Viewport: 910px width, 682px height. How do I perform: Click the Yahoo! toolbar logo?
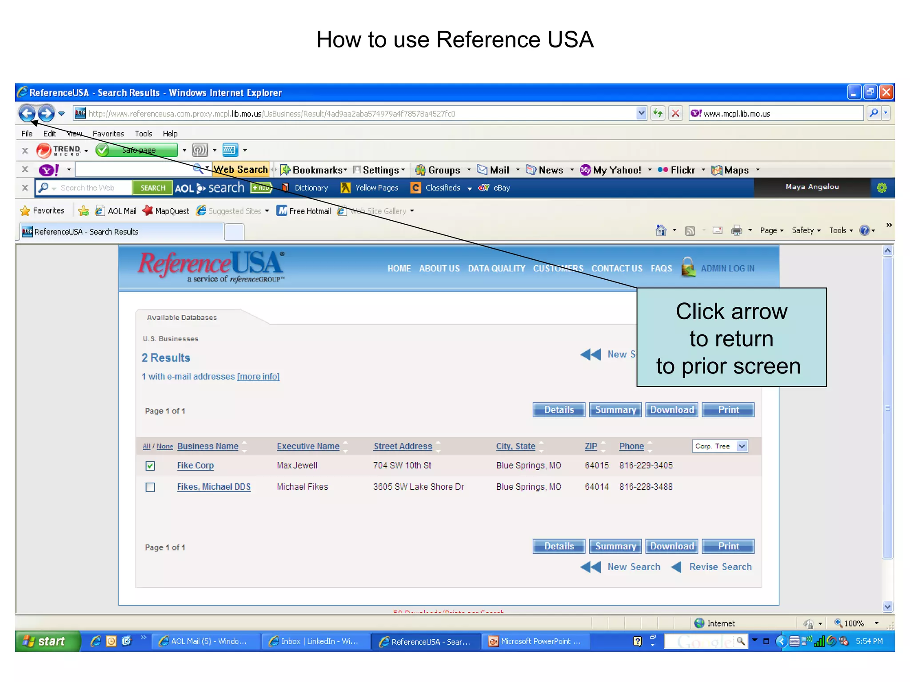coord(49,170)
